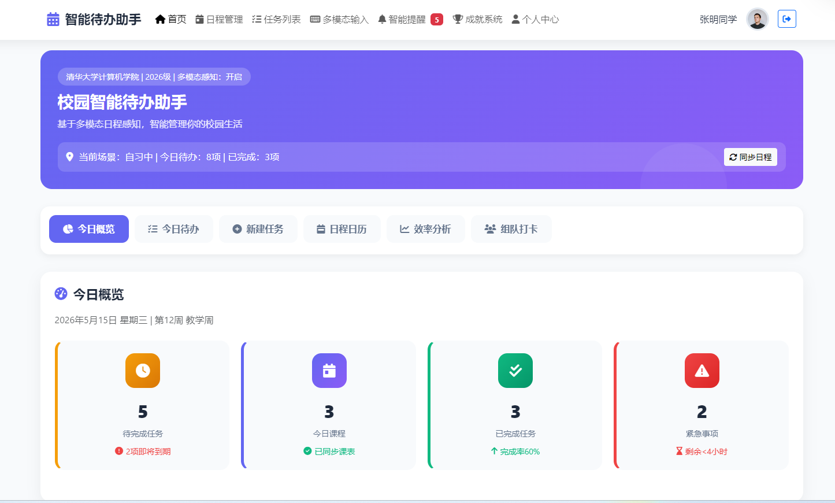Switch to the 日程日历 tab
This screenshot has width=835, height=503.
342,229
